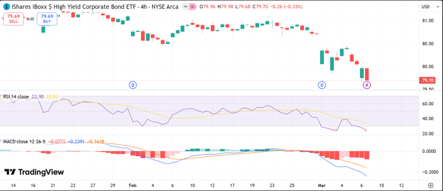Click the −0.26 (−0.33%) change value
443x191 pixels.
coord(286,6)
